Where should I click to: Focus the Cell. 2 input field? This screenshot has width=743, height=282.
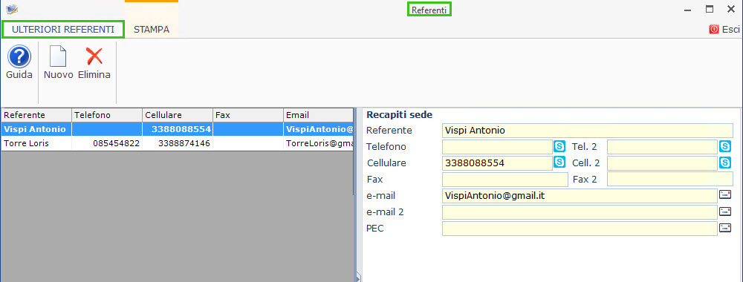click(663, 163)
